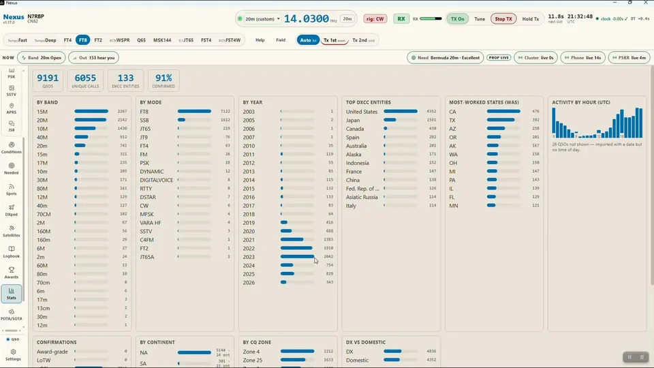Open the Conditions panel icon

[x=12, y=148]
